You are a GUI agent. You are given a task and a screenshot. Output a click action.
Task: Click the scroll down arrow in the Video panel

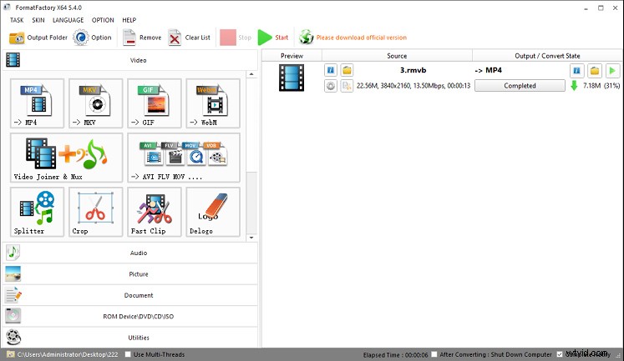pyautogui.click(x=251, y=238)
